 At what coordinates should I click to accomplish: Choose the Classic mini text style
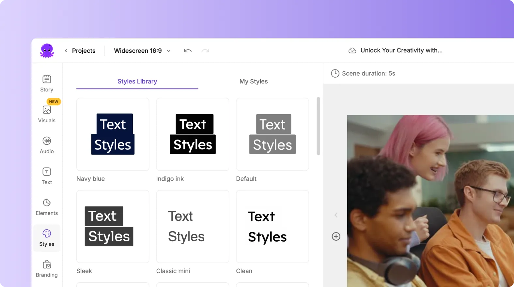point(193,227)
